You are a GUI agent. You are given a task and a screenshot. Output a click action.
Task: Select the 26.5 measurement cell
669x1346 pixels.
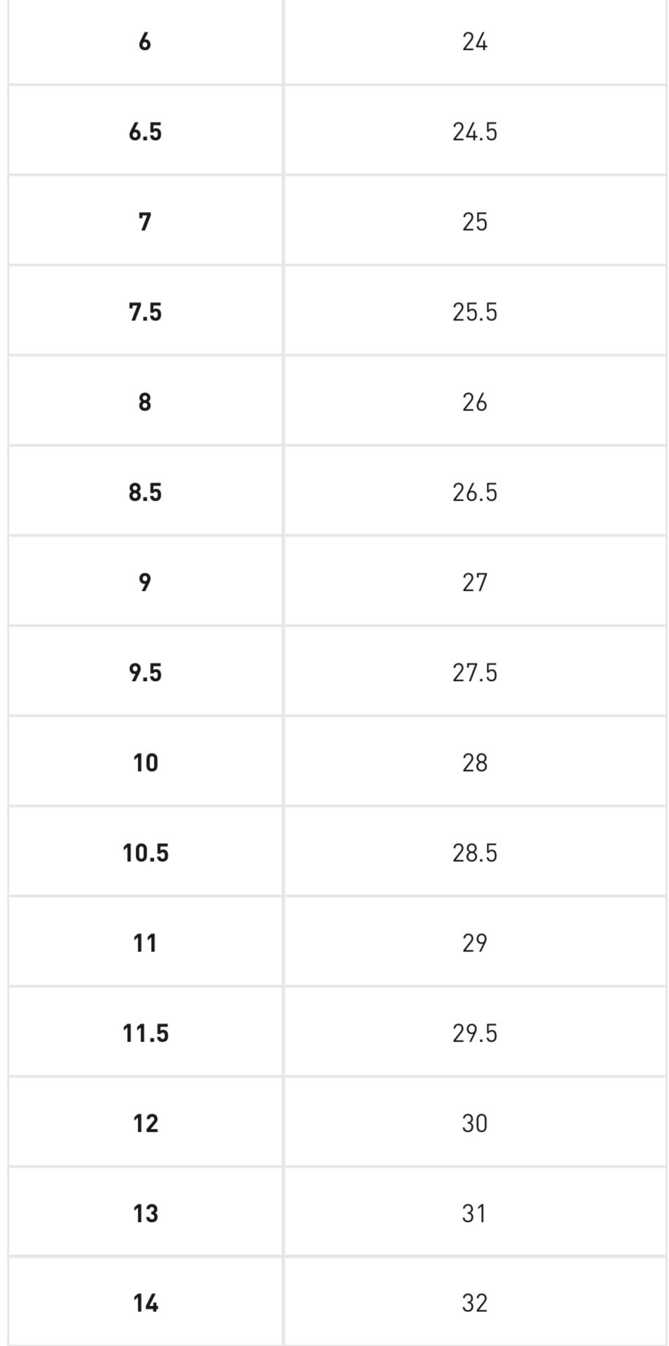[475, 492]
